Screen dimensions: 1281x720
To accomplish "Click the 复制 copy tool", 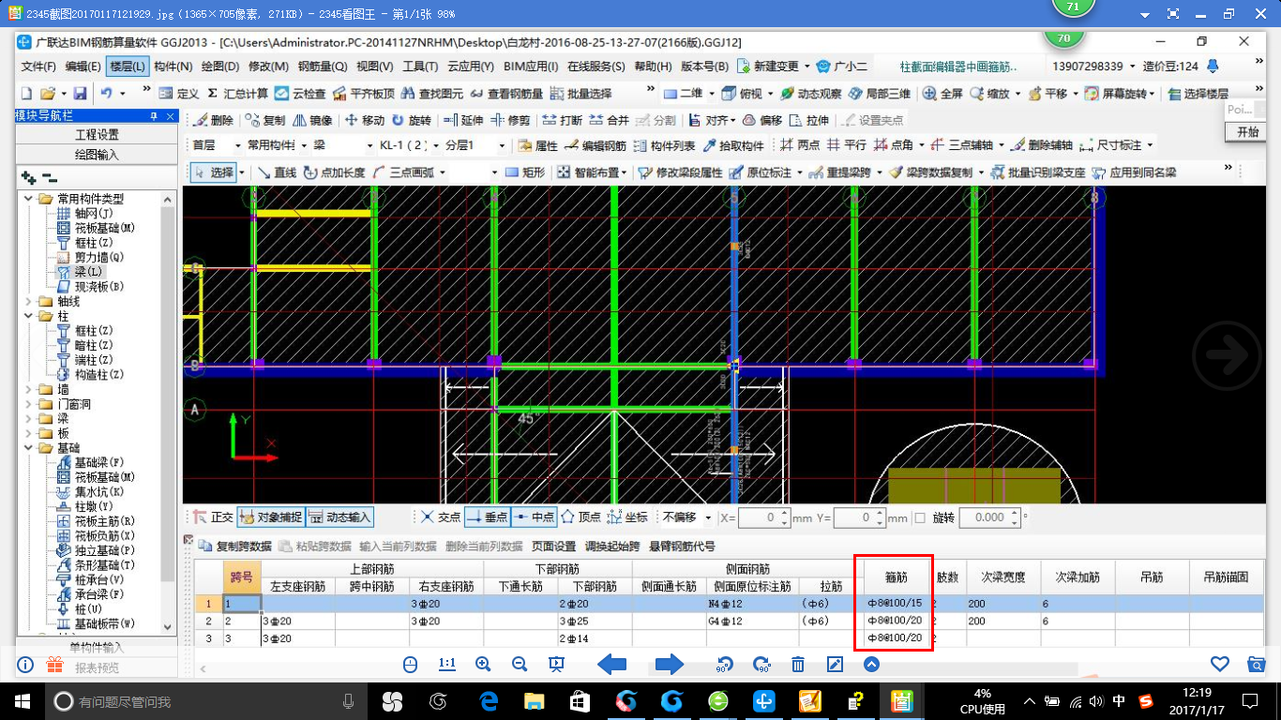I will pyautogui.click(x=265, y=120).
